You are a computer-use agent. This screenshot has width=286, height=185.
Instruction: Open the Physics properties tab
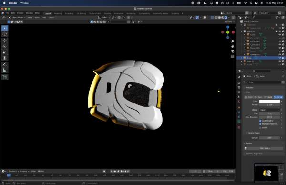pyautogui.click(x=239, y=112)
